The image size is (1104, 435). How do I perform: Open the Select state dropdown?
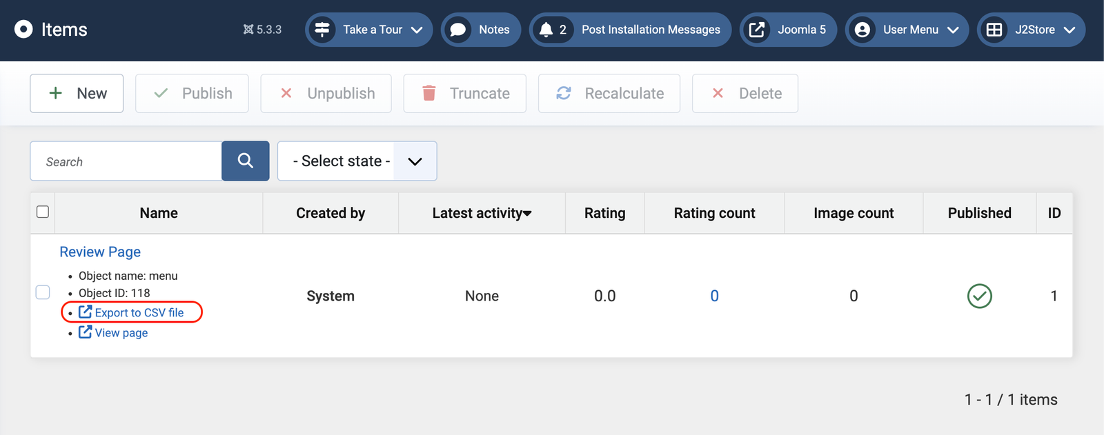pos(357,161)
